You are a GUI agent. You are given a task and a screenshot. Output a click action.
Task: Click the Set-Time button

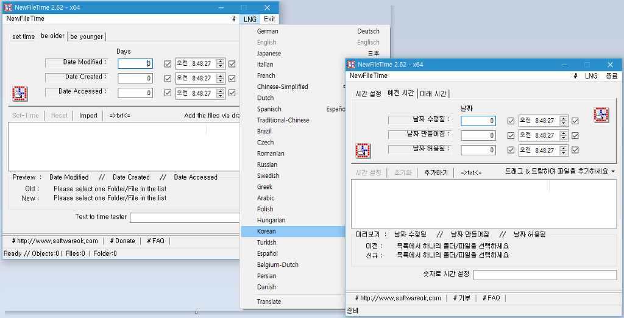pyautogui.click(x=26, y=115)
